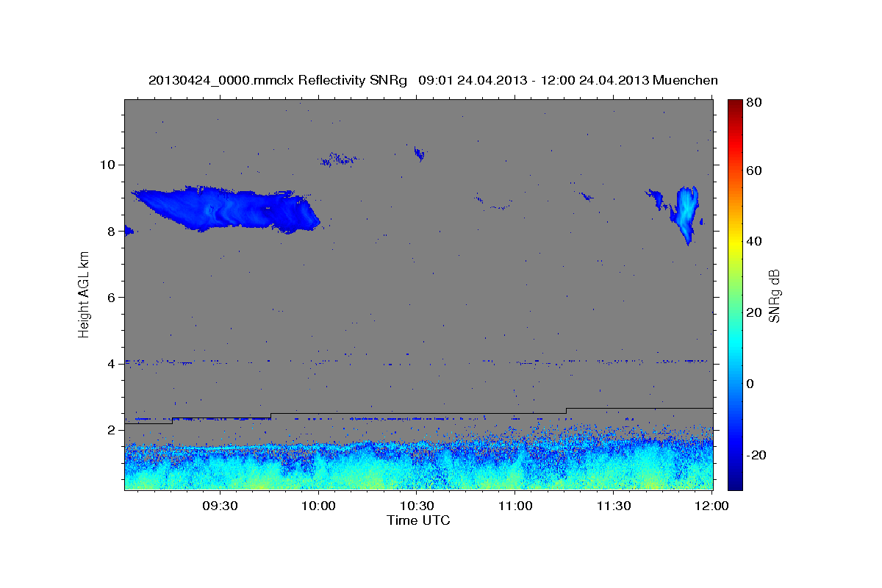This screenshot has height=588, width=882.
Task: Select the 'Time UTC' x-axis label
Action: (418, 520)
